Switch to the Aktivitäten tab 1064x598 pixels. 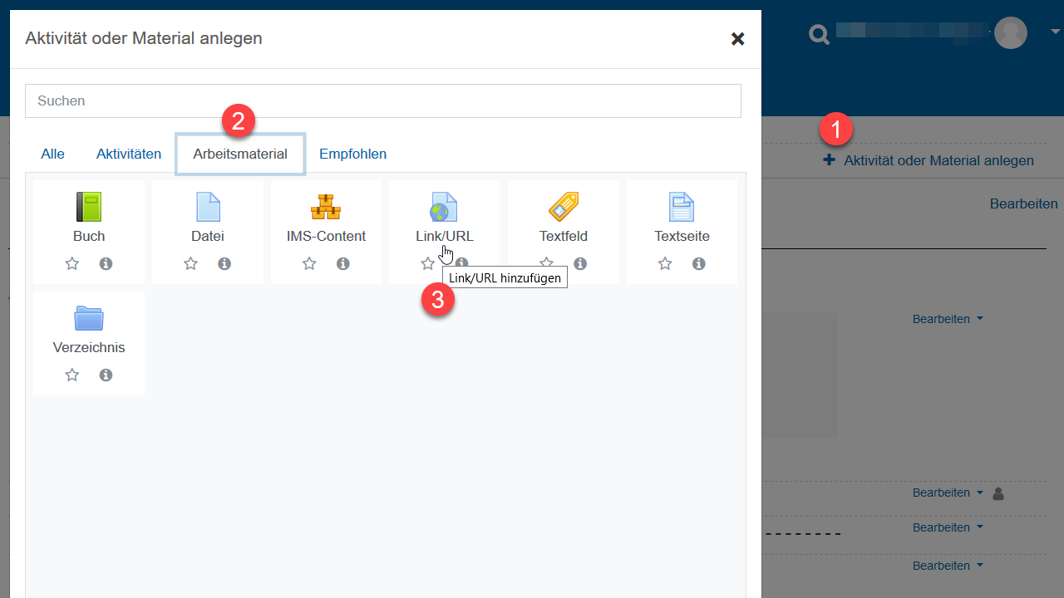pyautogui.click(x=129, y=154)
